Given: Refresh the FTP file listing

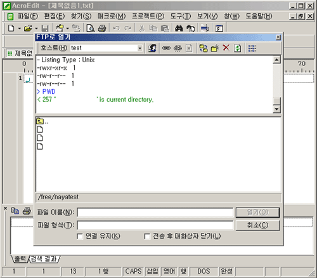Looking at the screenshot, I should click(238, 48).
